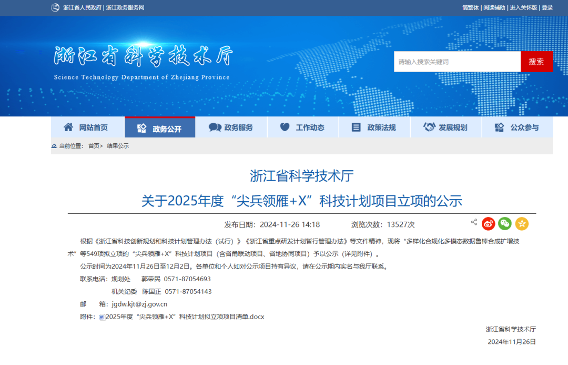Share article to Weibo via red icon

point(488,223)
